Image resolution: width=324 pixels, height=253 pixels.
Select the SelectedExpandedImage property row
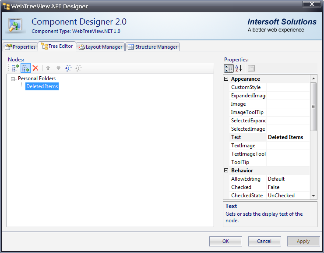pyautogui.click(x=269, y=121)
